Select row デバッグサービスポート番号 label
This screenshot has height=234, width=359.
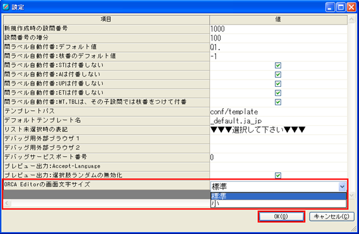pyautogui.click(x=107, y=157)
